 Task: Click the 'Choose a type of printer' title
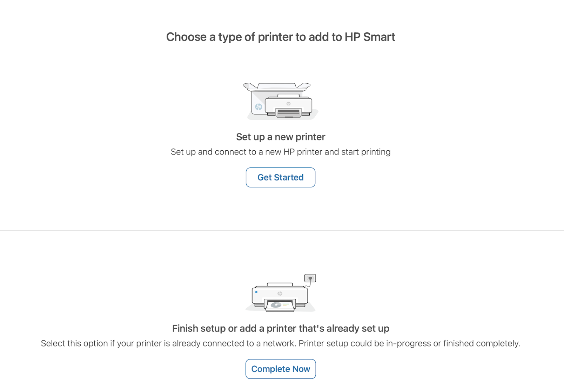click(280, 37)
